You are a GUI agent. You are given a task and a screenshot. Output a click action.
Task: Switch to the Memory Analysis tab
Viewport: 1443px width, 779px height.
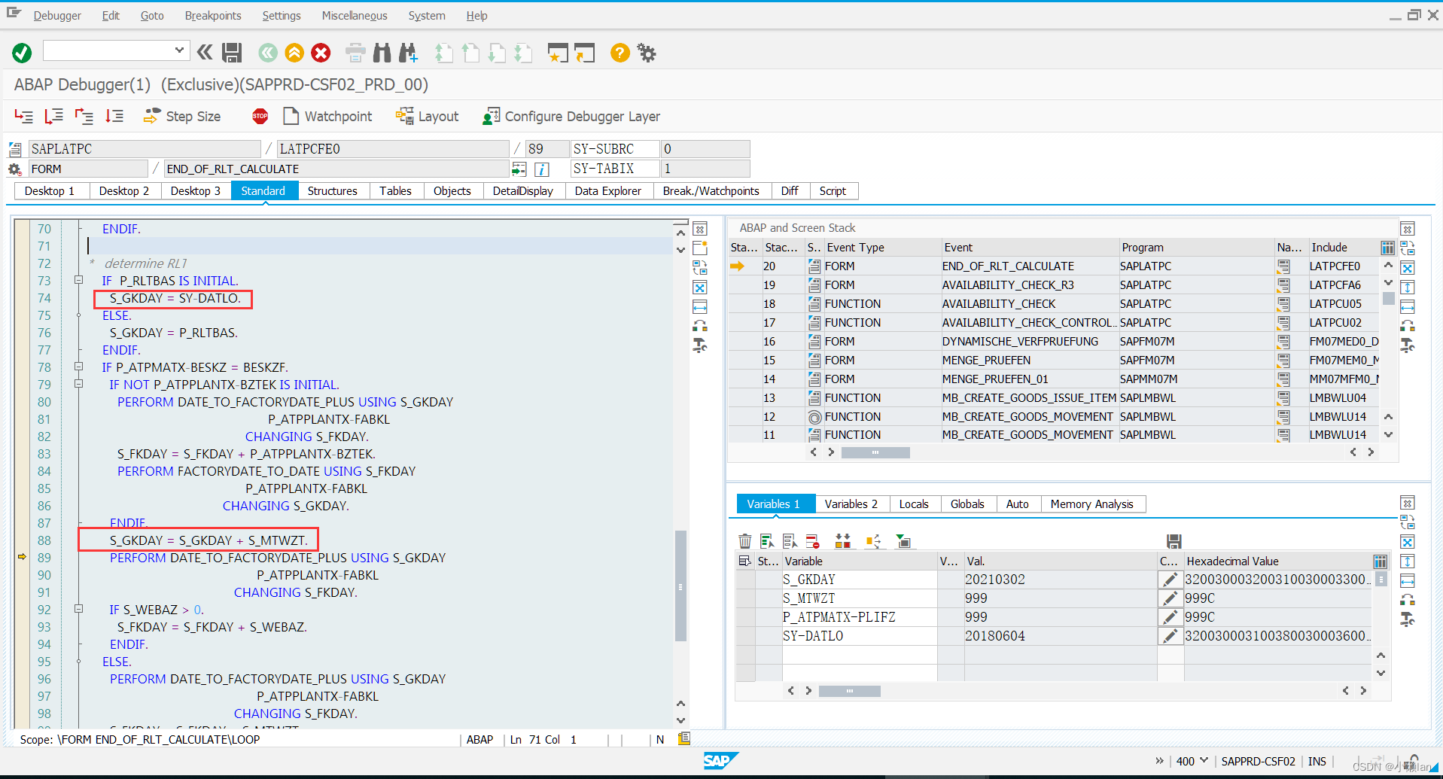1091,504
